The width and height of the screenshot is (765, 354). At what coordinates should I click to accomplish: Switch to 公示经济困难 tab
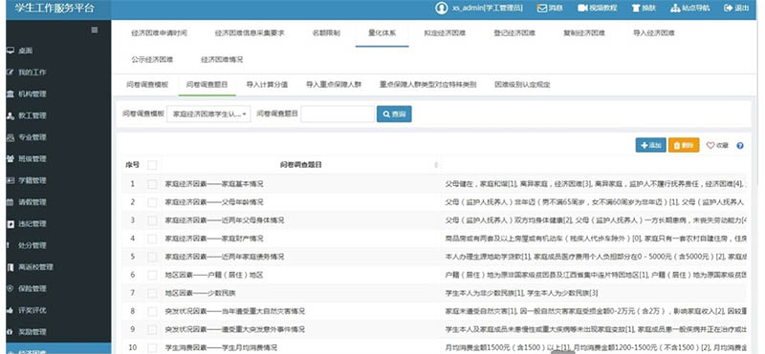pos(152,60)
